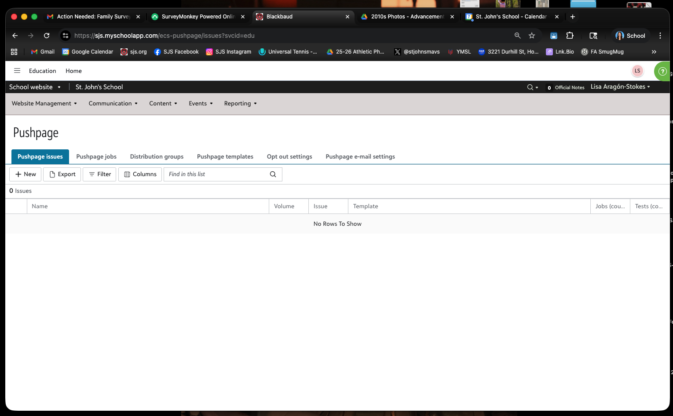Open the SJS Facebook bookmark

tap(176, 52)
